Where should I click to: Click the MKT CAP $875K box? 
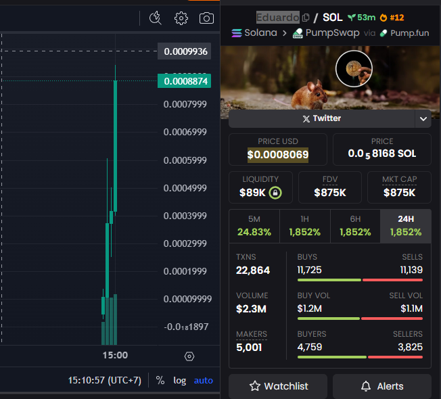[399, 187]
